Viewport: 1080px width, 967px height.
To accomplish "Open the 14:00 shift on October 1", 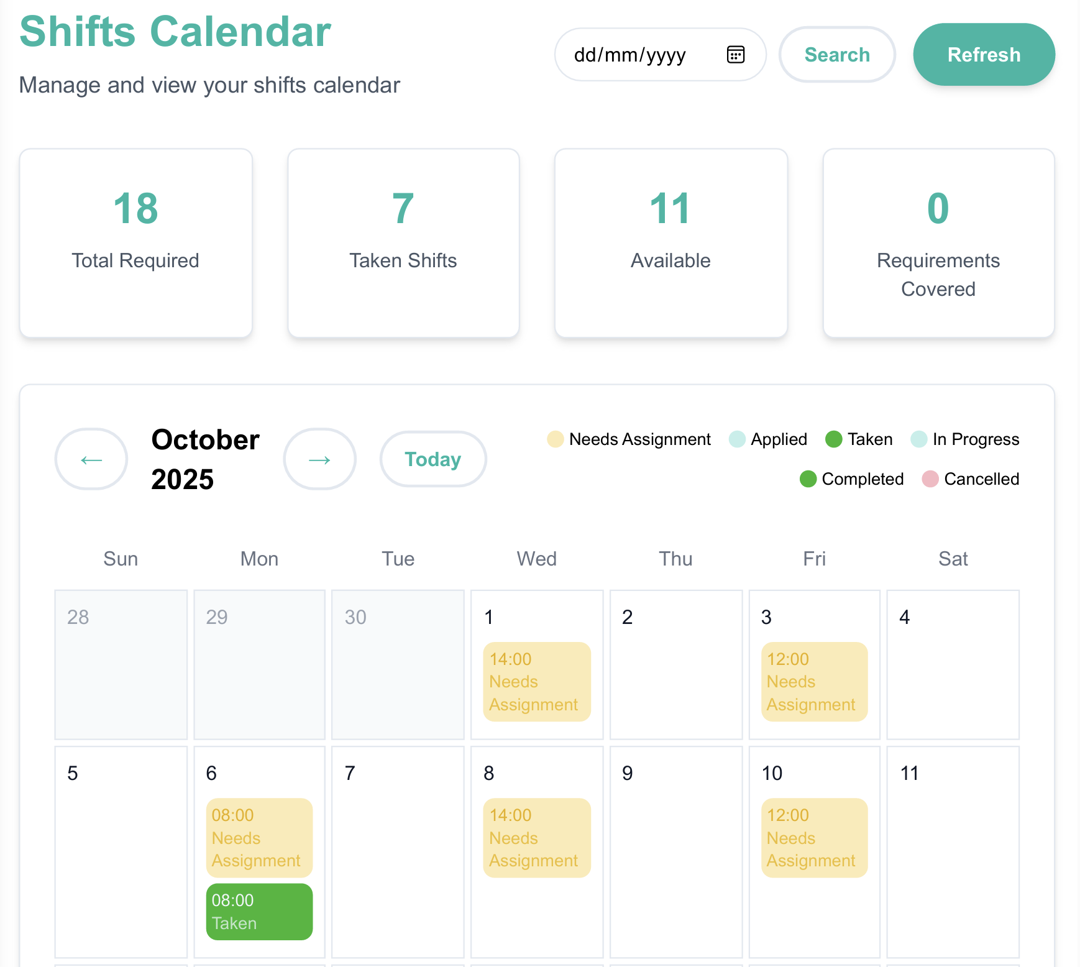I will [536, 682].
